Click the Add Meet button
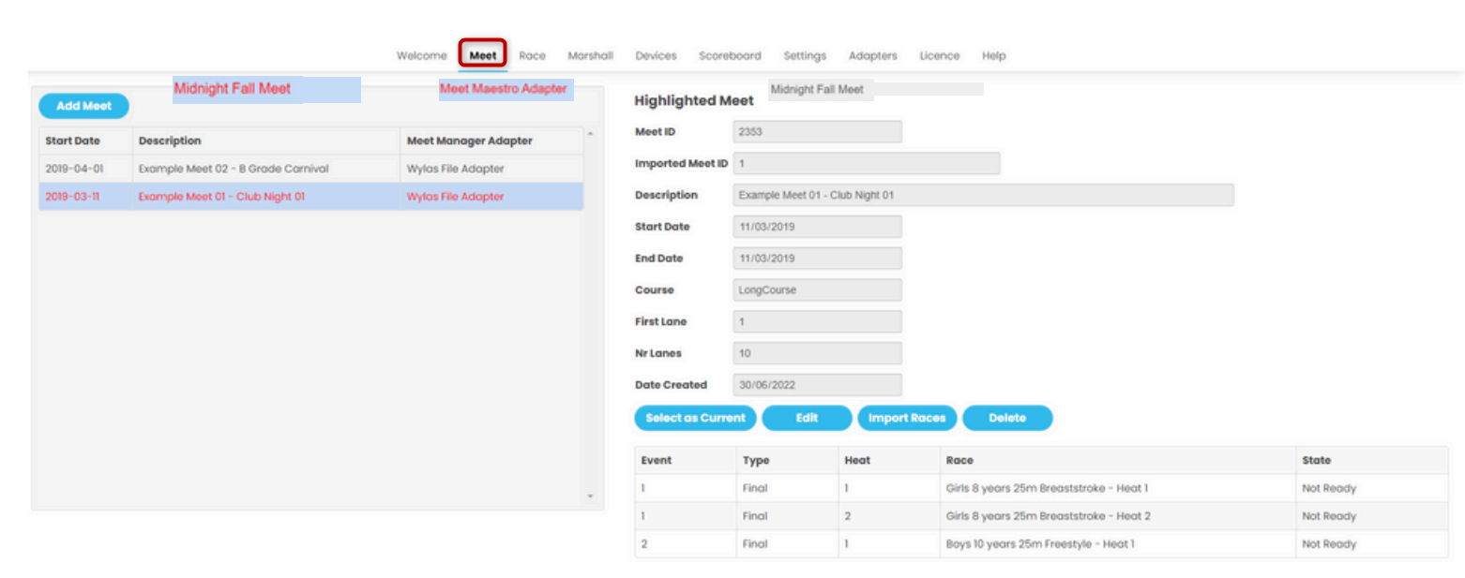Viewport: 1465px width, 578px height. point(83,107)
